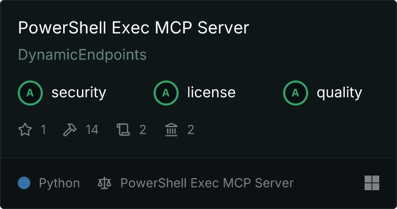Click the quality grade A badge
This screenshot has height=209, width=397.
pyautogui.click(x=296, y=93)
